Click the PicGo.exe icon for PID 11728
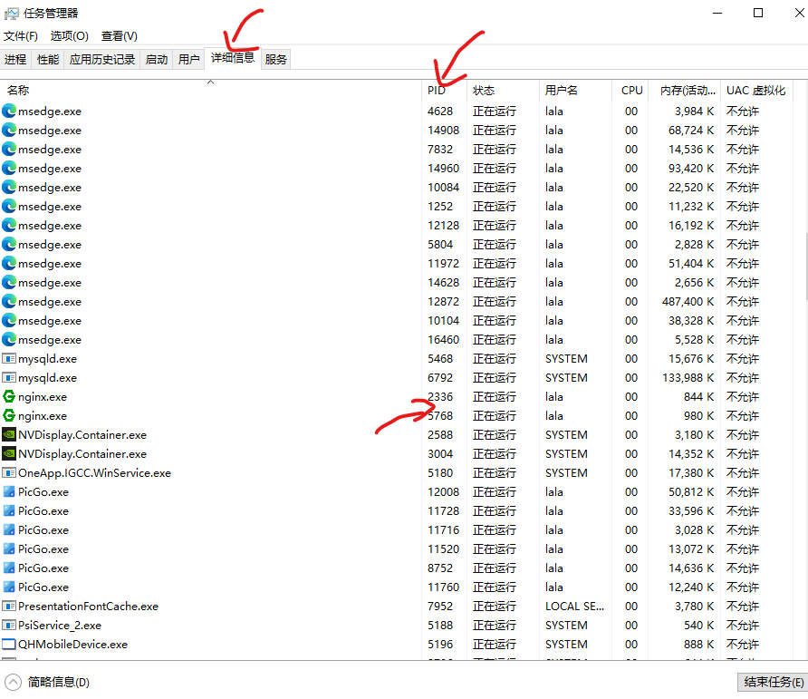The image size is (808, 699). (9, 511)
